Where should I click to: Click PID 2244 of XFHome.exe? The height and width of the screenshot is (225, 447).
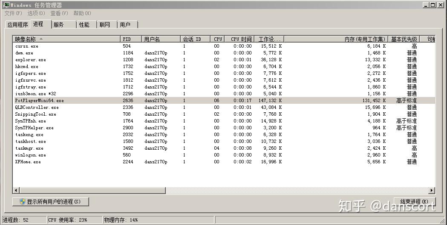pos(128,162)
